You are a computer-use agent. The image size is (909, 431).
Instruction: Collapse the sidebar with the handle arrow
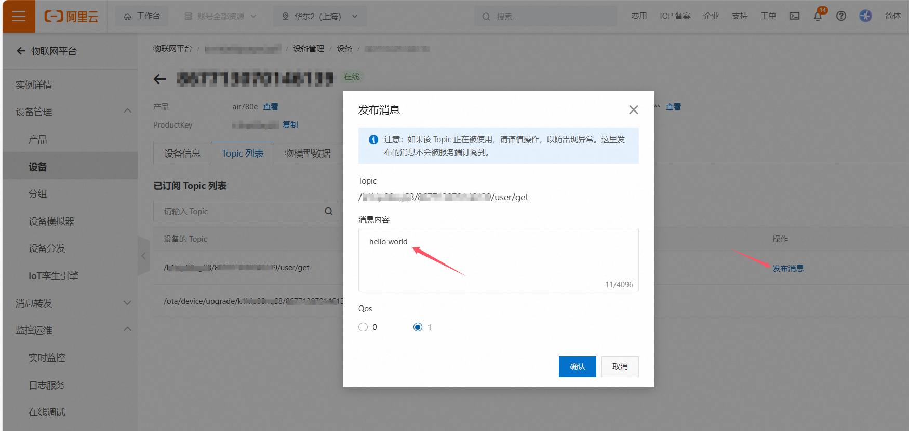tap(144, 256)
